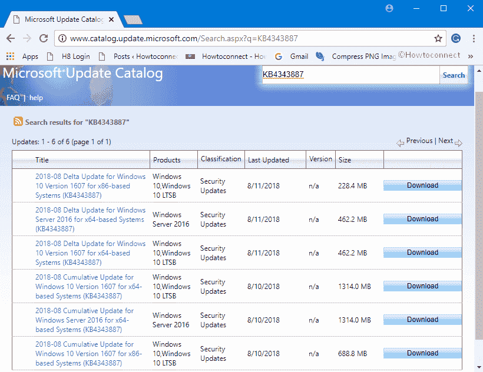483x372 pixels.
Task: Sort results by Title column
Action: [x=42, y=160]
